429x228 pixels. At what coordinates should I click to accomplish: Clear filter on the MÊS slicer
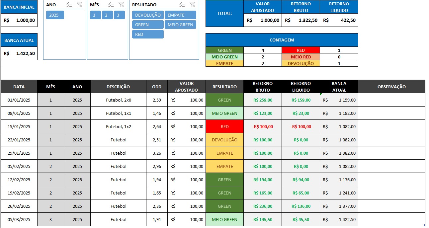122,5
